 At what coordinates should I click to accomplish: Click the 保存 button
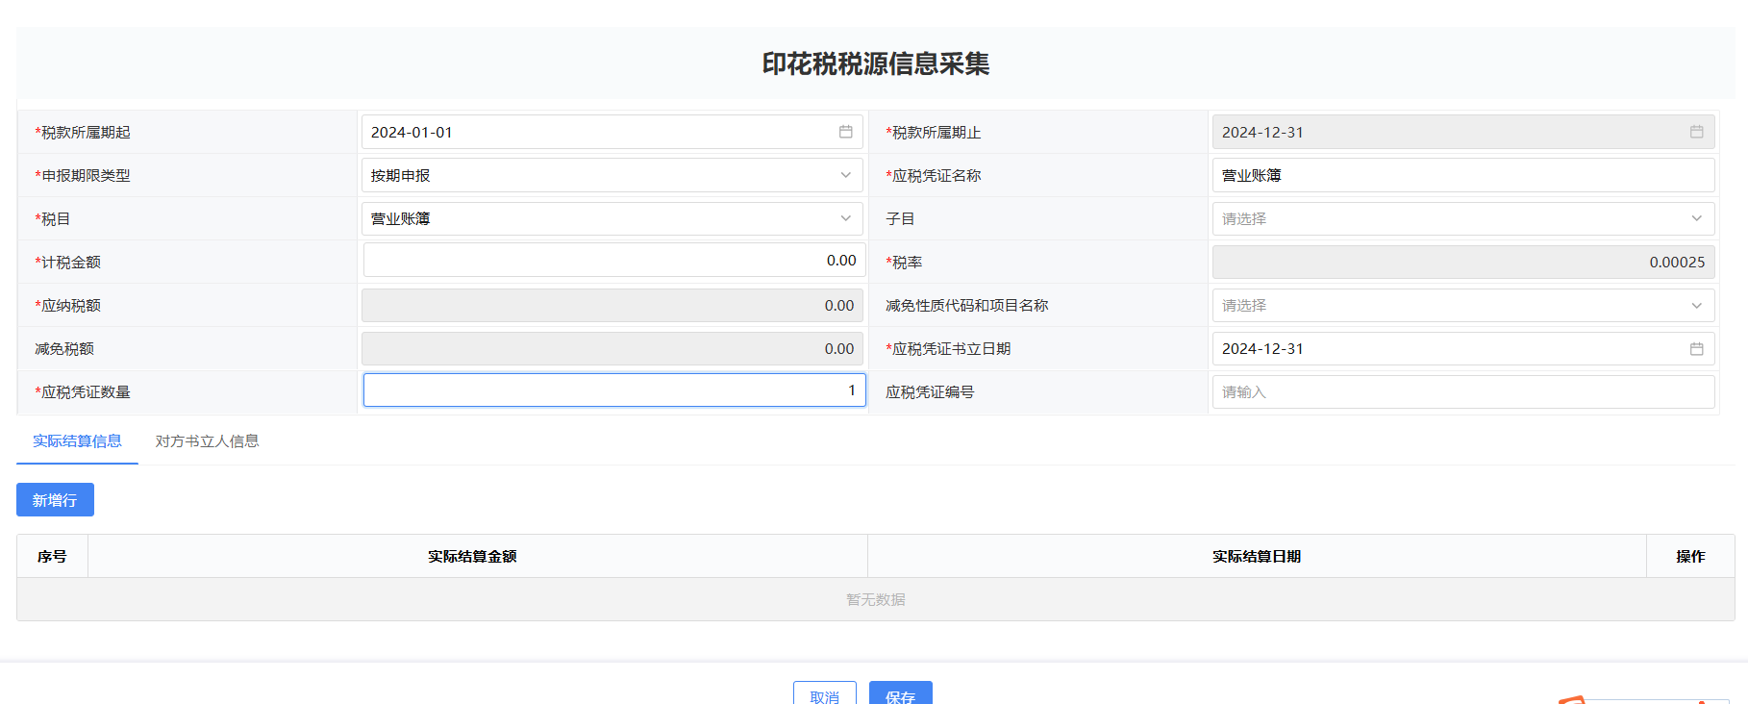coord(900,694)
